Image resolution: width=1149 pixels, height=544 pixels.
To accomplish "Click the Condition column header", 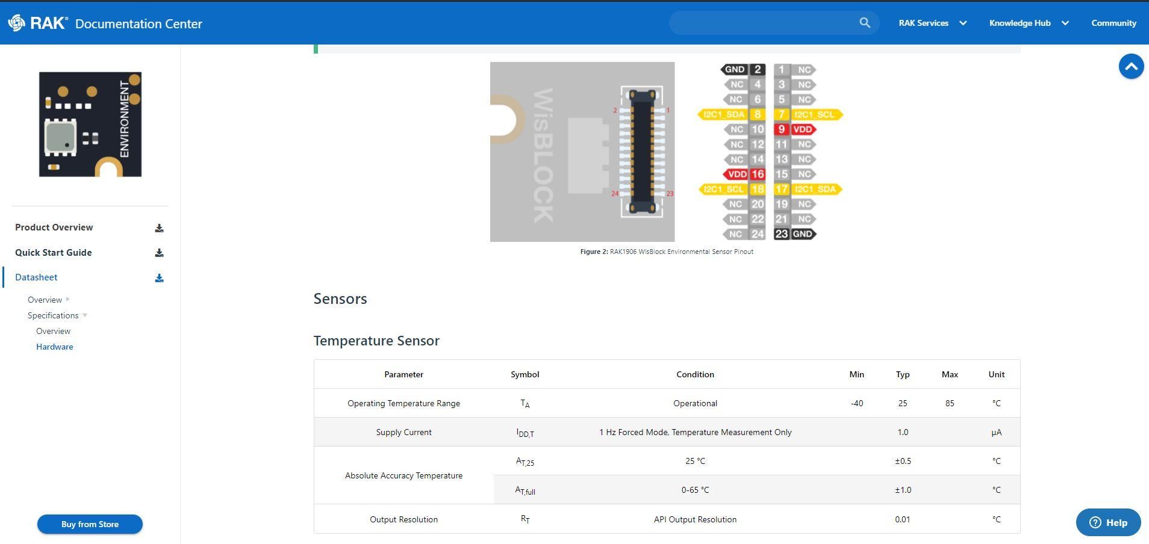I will (x=695, y=374).
